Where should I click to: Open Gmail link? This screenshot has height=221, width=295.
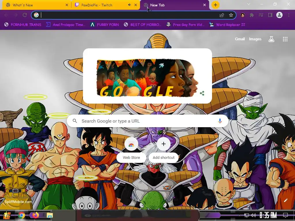(x=240, y=39)
